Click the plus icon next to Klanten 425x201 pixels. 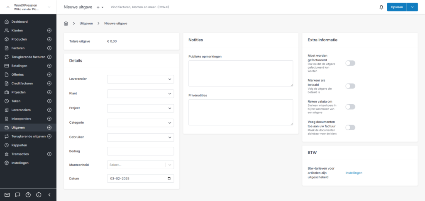[x=49, y=31]
